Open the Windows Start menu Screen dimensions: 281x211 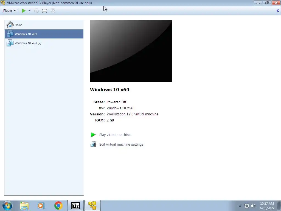pyautogui.click(x=7, y=206)
